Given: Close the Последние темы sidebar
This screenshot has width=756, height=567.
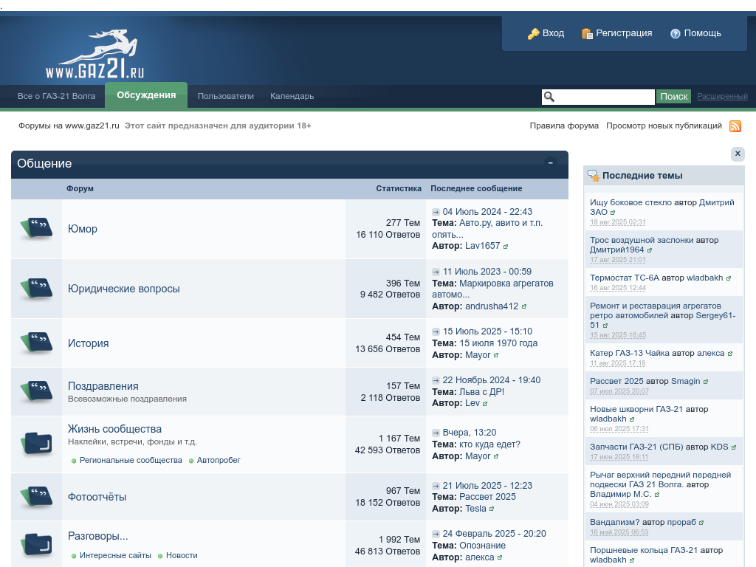Looking at the screenshot, I should (x=738, y=154).
